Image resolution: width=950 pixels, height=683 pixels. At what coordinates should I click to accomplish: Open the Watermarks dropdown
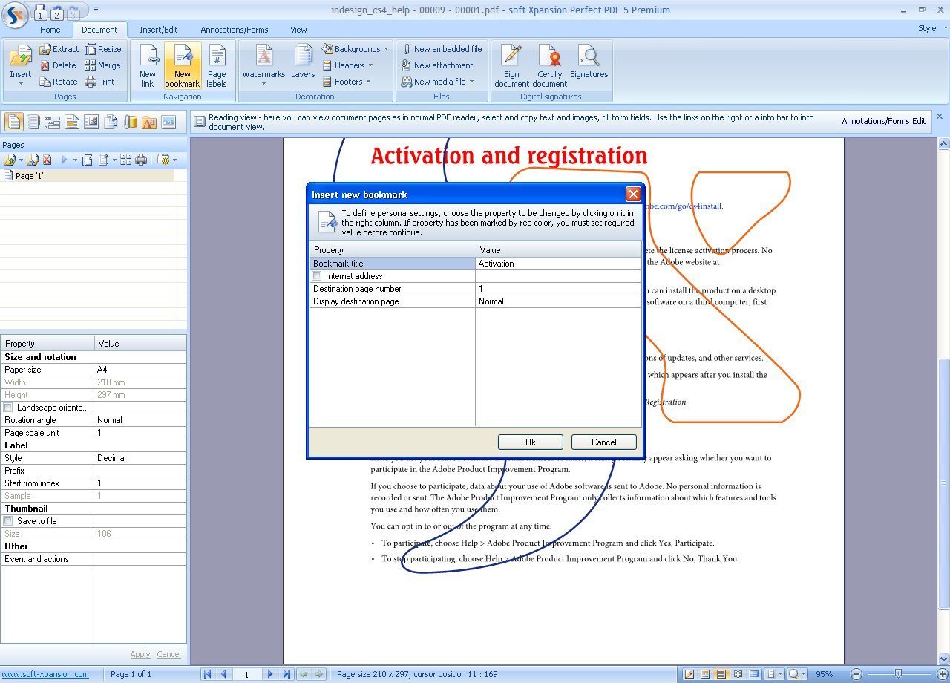[x=263, y=83]
